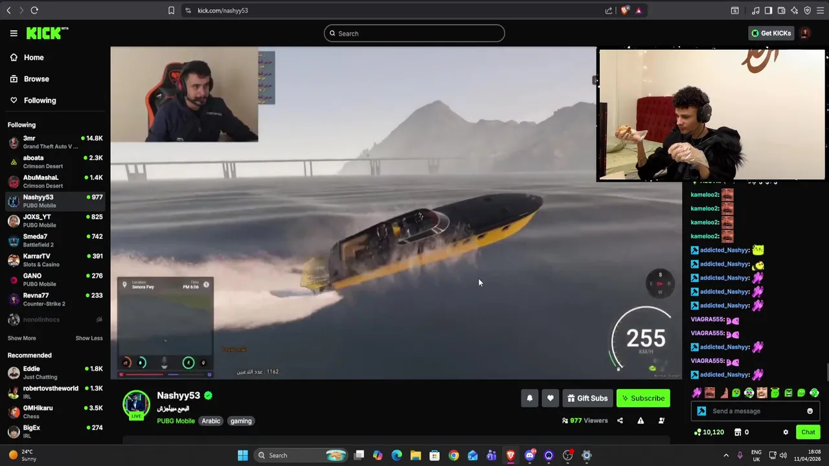Open the Brave Leo AI sparkle icon
The width and height of the screenshot is (829, 466).
[794, 10]
